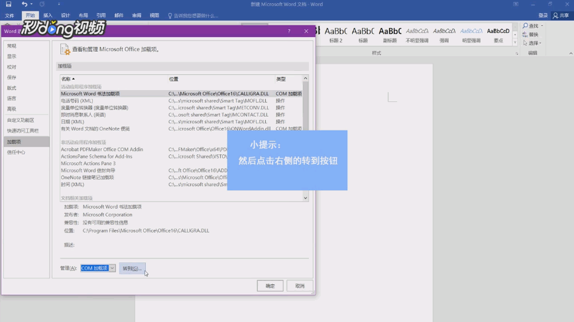The height and width of the screenshot is (322, 574).
Task: Select 常规 in options sidebar
Action: (x=27, y=46)
